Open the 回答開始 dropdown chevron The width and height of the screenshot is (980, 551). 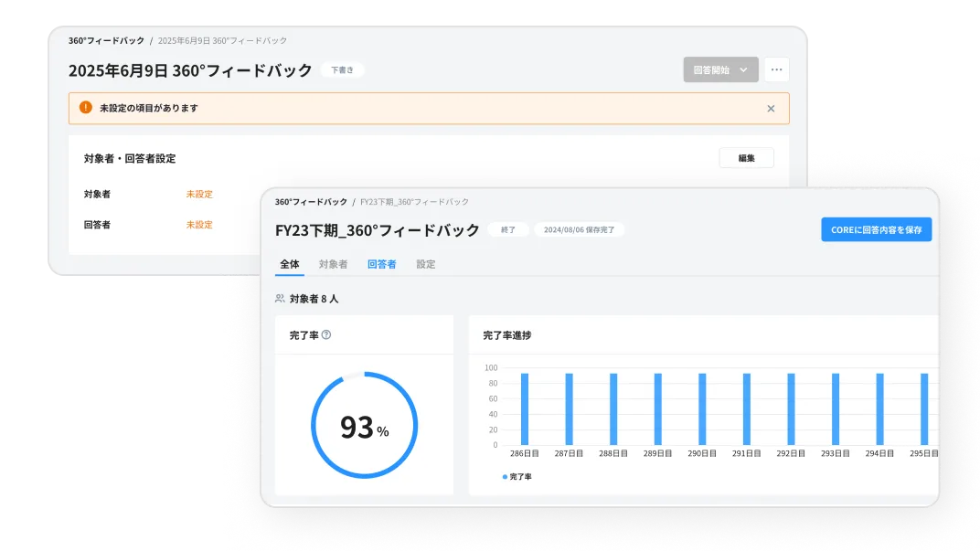tap(745, 69)
